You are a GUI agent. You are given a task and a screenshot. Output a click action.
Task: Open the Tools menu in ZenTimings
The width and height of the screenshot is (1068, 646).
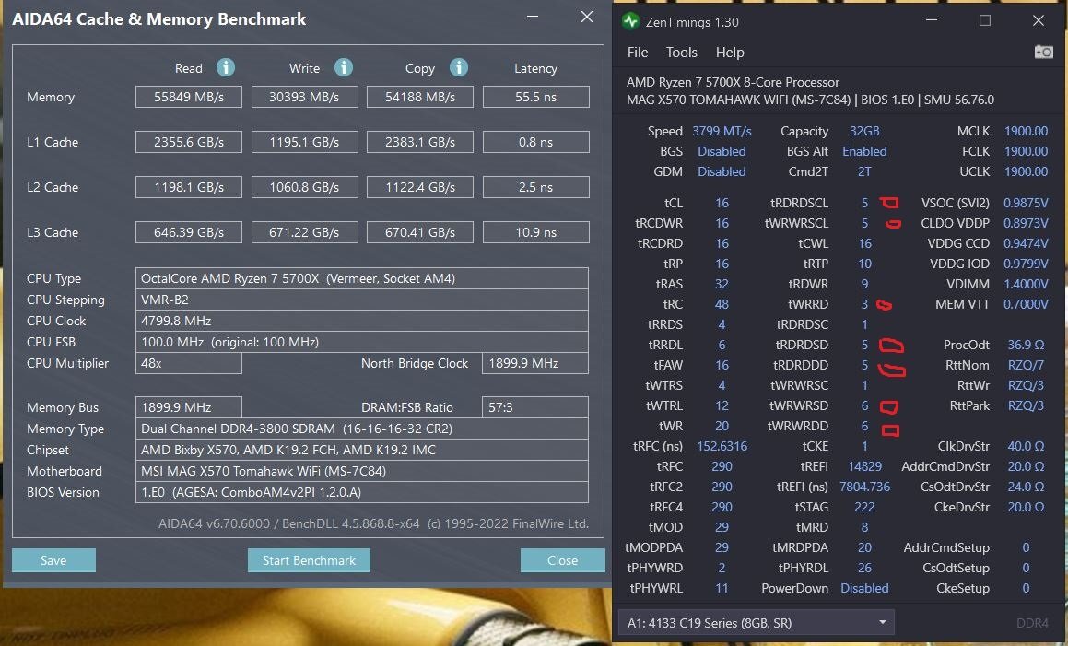(681, 53)
